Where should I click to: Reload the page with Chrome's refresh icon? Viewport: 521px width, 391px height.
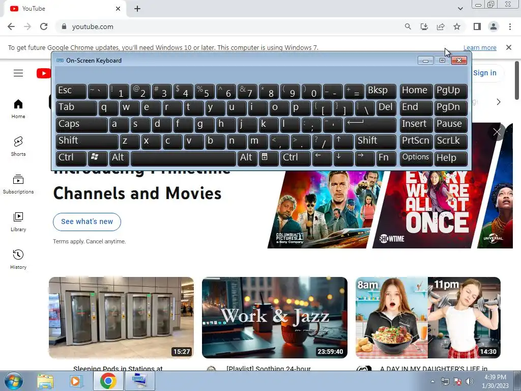point(44,26)
